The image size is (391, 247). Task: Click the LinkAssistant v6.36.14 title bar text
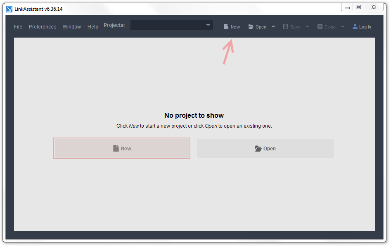coord(38,9)
